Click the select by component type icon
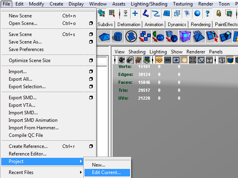 (112, 13)
